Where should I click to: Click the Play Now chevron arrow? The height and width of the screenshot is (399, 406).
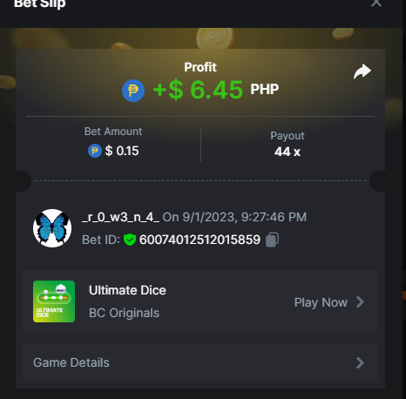tap(360, 302)
